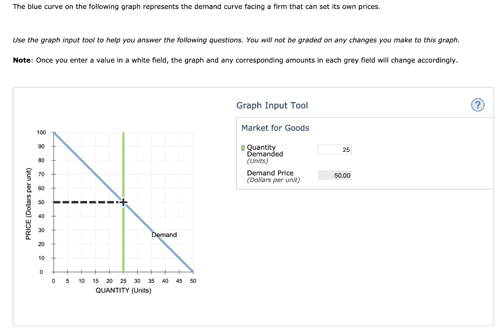Click the blue demand curve's top endpoint at 100
This screenshot has height=329, width=498.
54,133
